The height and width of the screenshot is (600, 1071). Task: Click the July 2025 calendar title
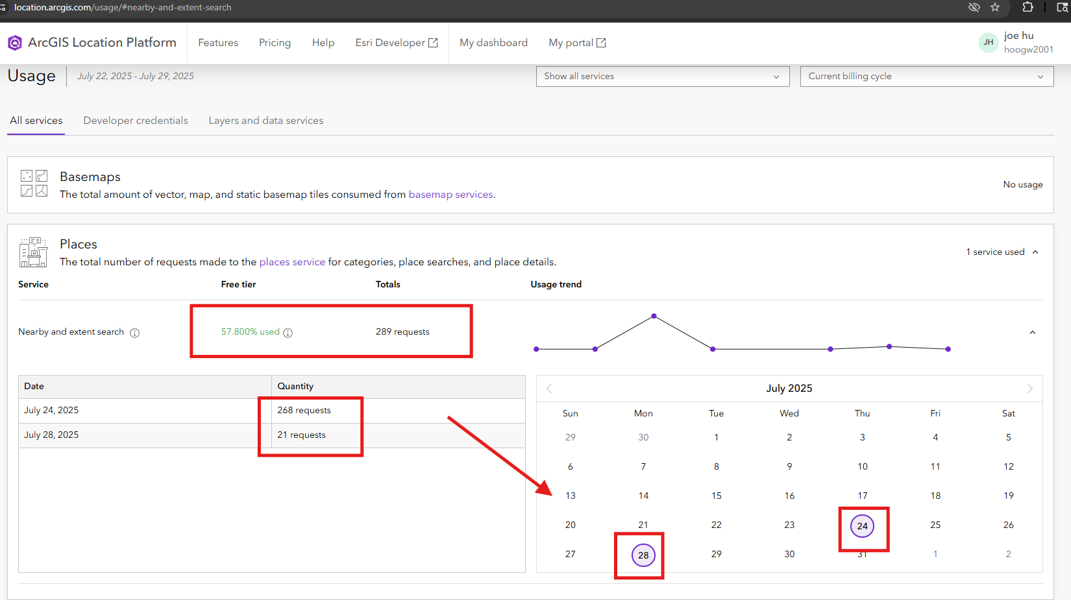pos(789,389)
